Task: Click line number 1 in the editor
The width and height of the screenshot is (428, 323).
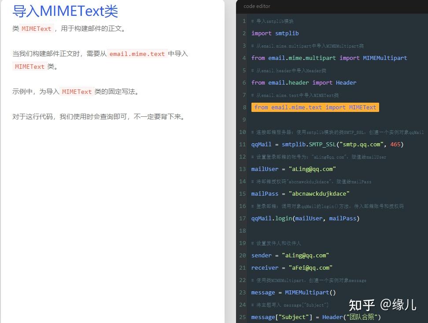Action: click(x=244, y=21)
